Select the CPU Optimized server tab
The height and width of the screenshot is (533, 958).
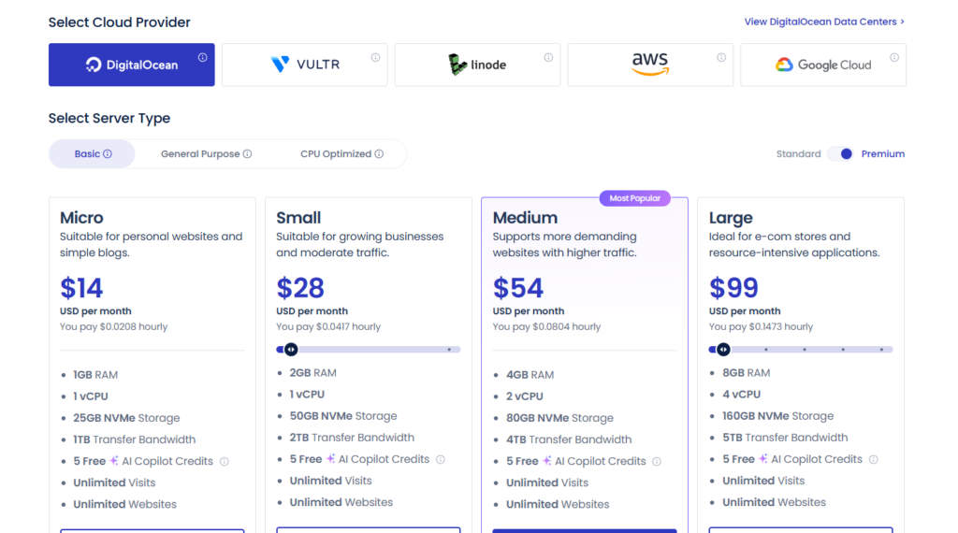(341, 154)
